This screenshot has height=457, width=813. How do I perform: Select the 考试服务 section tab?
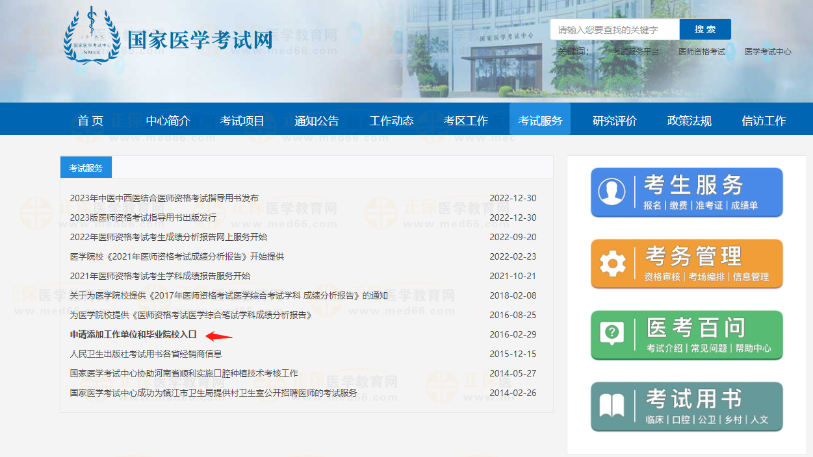click(86, 168)
